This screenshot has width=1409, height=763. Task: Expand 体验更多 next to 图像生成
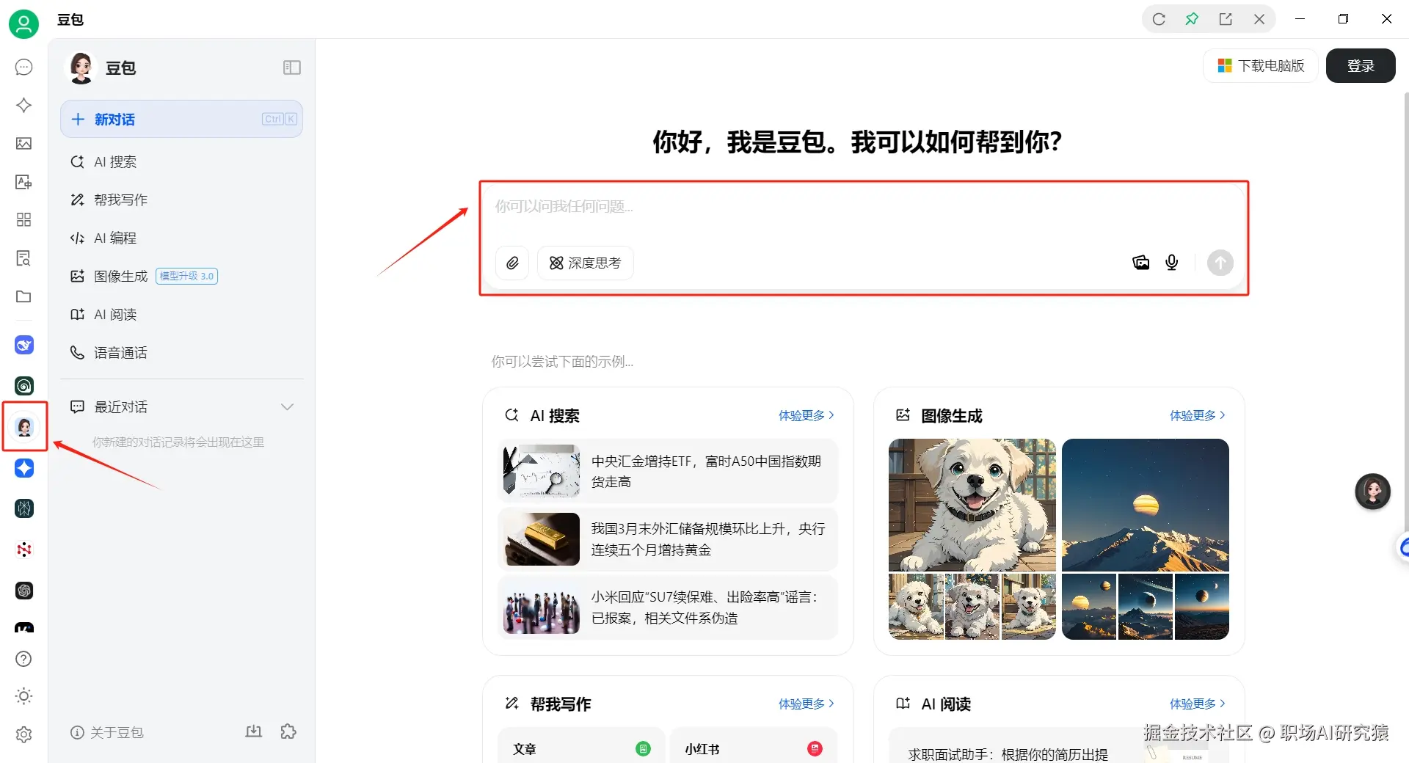(1194, 415)
